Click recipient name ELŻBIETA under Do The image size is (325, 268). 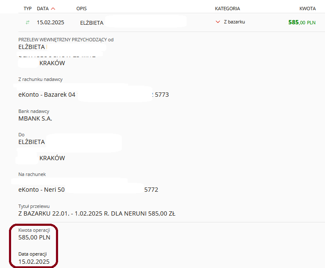click(32, 142)
